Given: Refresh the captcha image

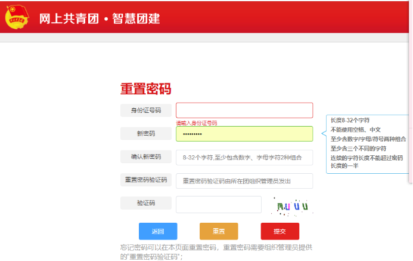Looking at the screenshot, I should point(291,206).
